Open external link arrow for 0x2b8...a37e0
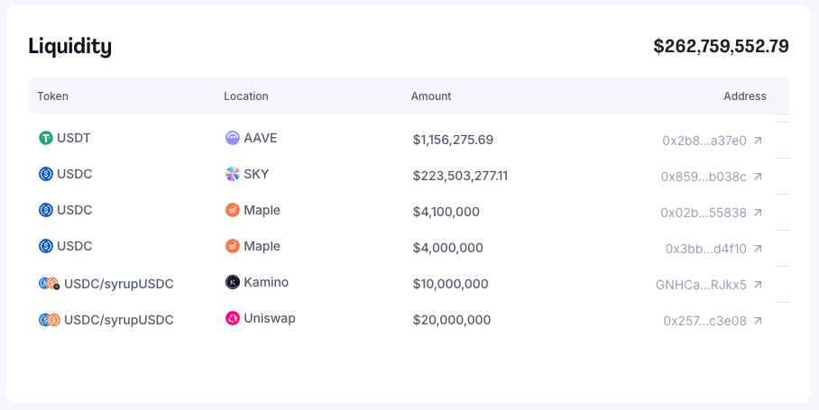The width and height of the screenshot is (819, 410). click(x=758, y=141)
